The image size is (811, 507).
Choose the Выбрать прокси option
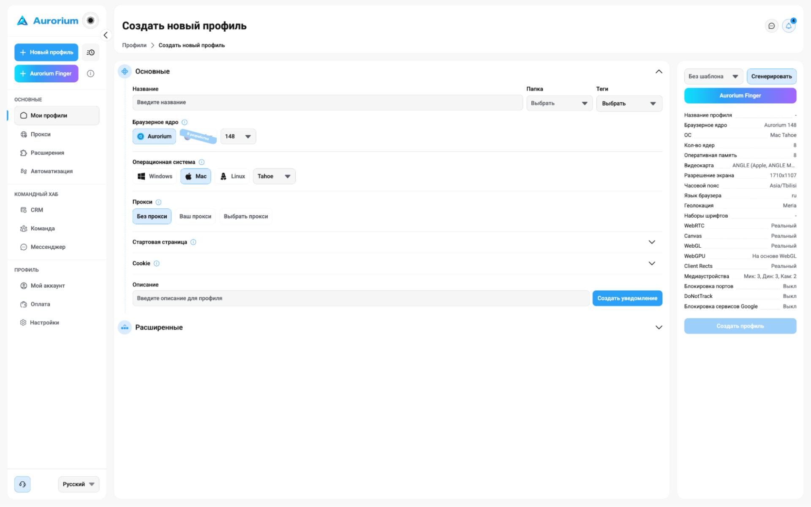pos(246,216)
